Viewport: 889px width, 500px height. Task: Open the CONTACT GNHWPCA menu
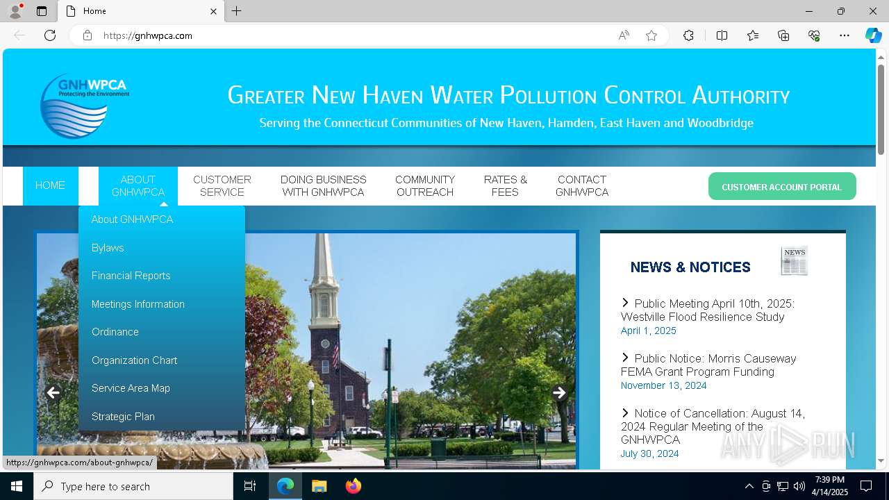[x=582, y=185]
